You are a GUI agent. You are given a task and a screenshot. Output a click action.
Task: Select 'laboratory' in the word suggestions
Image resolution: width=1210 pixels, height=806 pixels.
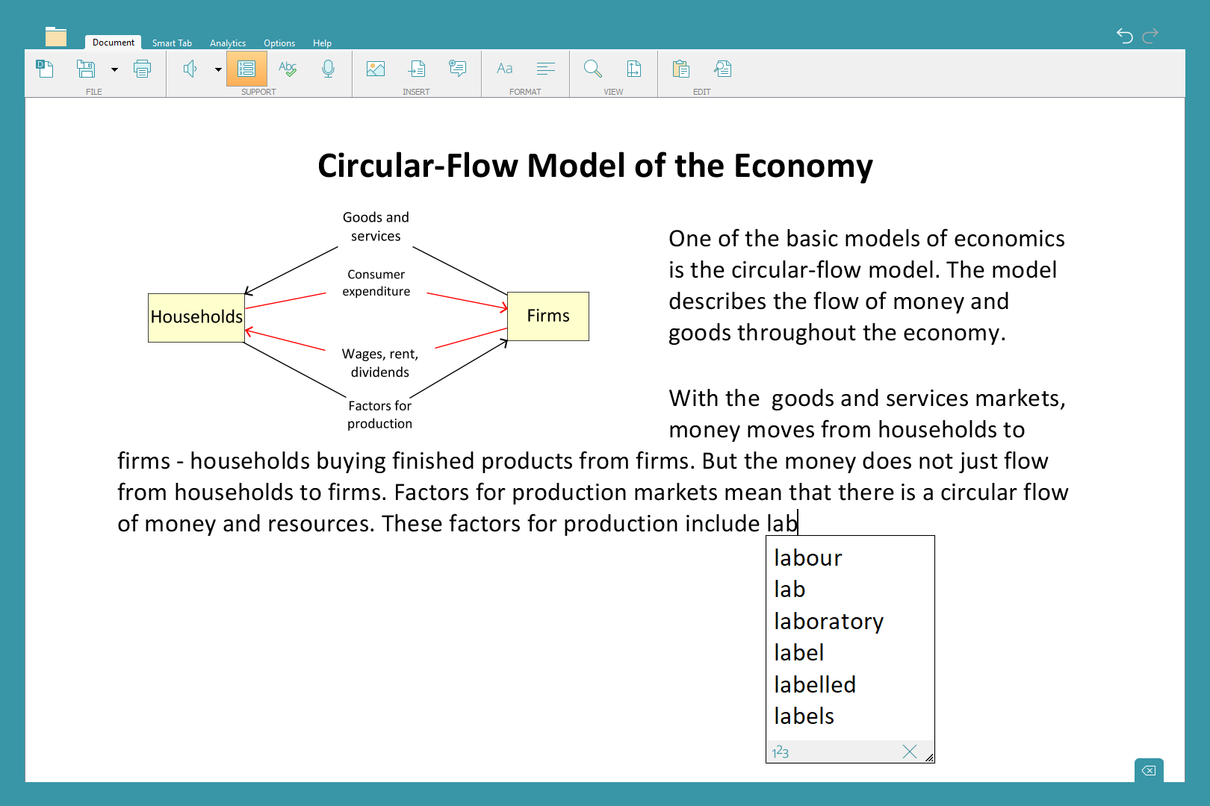coord(828,622)
